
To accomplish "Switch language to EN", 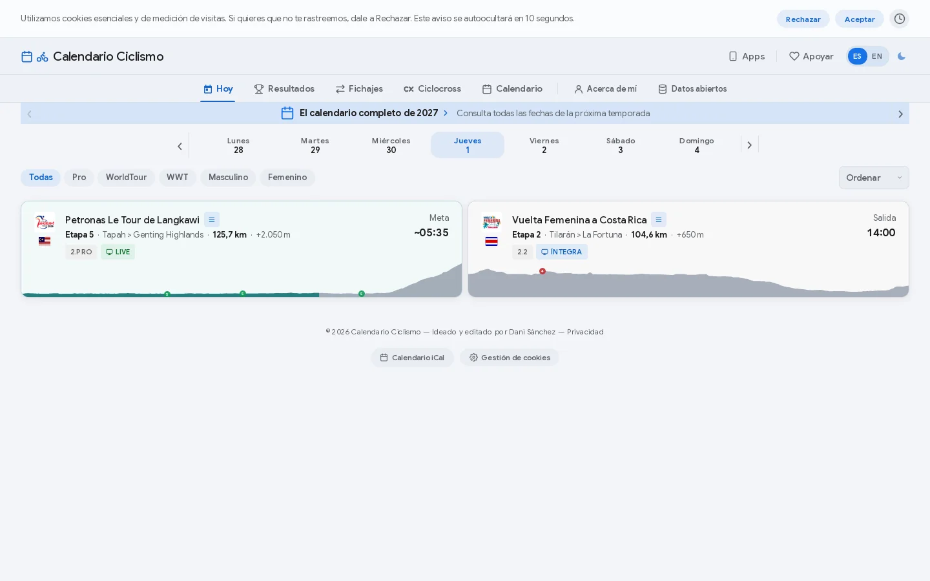I will 877,56.
